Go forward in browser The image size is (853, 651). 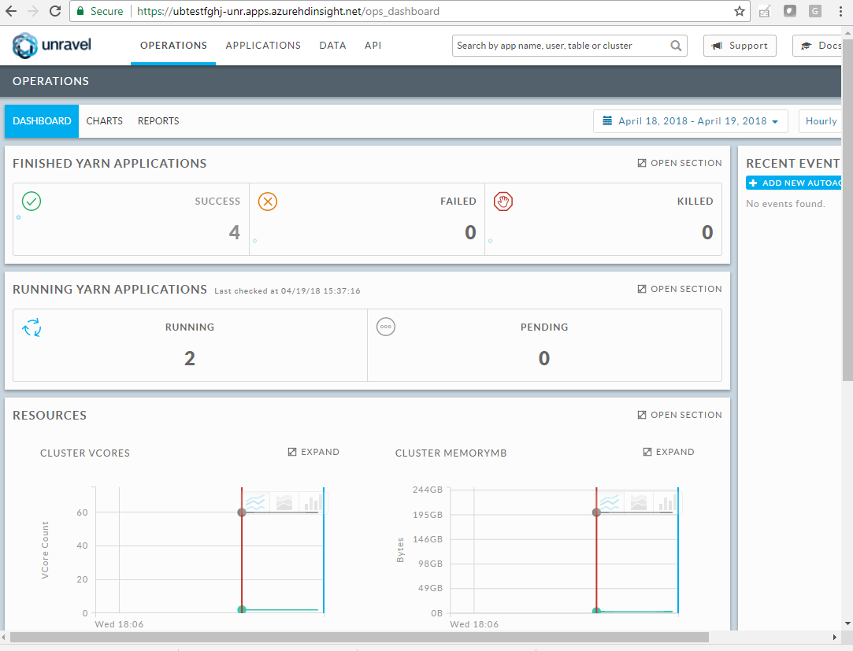(32, 11)
